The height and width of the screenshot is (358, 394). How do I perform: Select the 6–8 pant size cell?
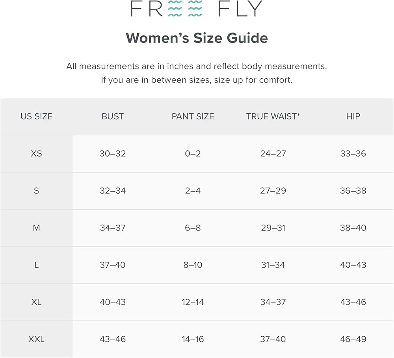193,228
